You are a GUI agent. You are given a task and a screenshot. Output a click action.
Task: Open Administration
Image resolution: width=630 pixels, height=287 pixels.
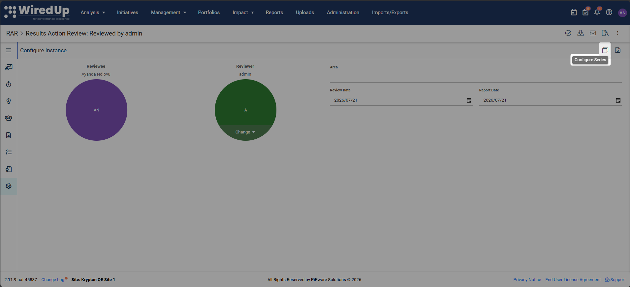tap(343, 12)
